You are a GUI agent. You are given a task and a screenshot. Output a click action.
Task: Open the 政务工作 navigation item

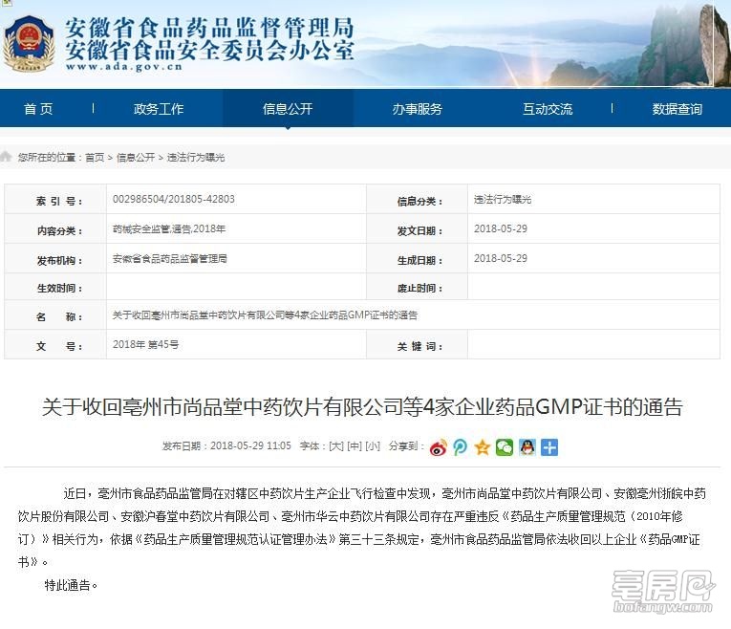click(159, 109)
